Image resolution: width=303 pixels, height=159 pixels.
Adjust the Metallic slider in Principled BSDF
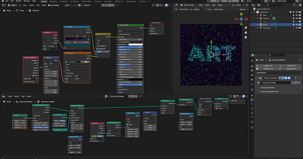point(130,47)
